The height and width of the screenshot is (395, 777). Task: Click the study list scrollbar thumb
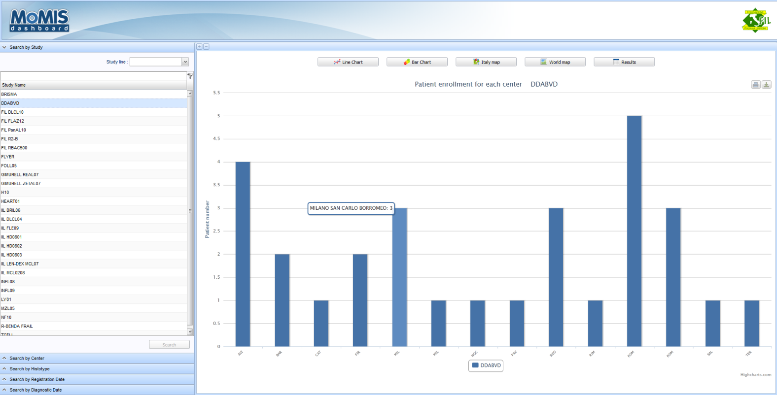coord(190,210)
